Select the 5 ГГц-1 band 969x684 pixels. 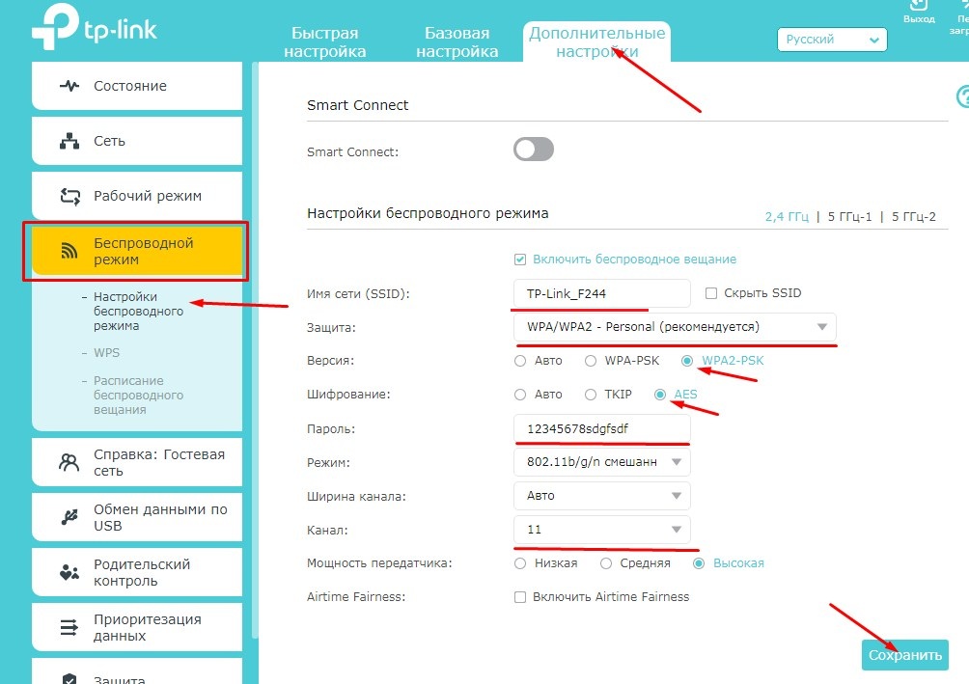pyautogui.click(x=849, y=217)
